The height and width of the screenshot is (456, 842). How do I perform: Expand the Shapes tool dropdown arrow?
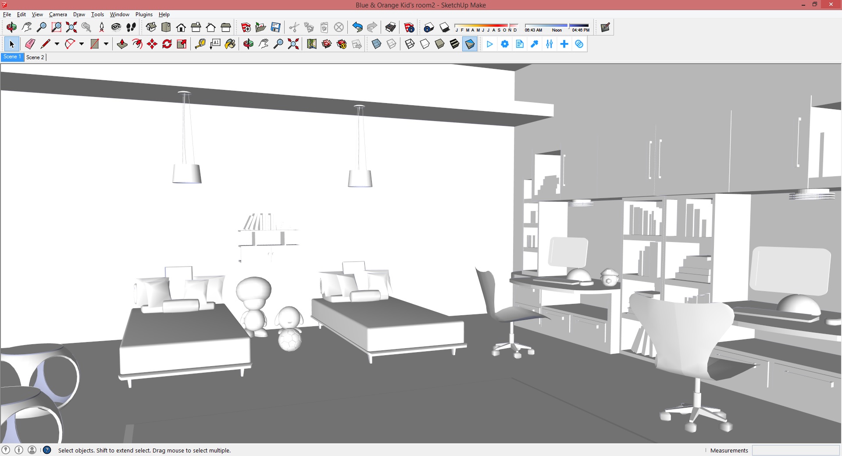(x=106, y=44)
